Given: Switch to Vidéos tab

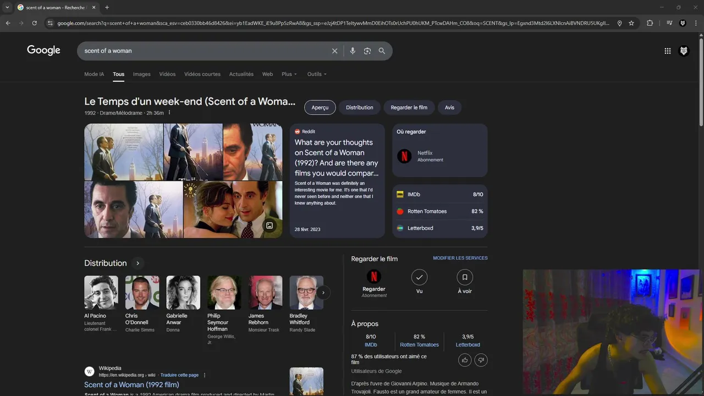Looking at the screenshot, I should click(x=167, y=74).
